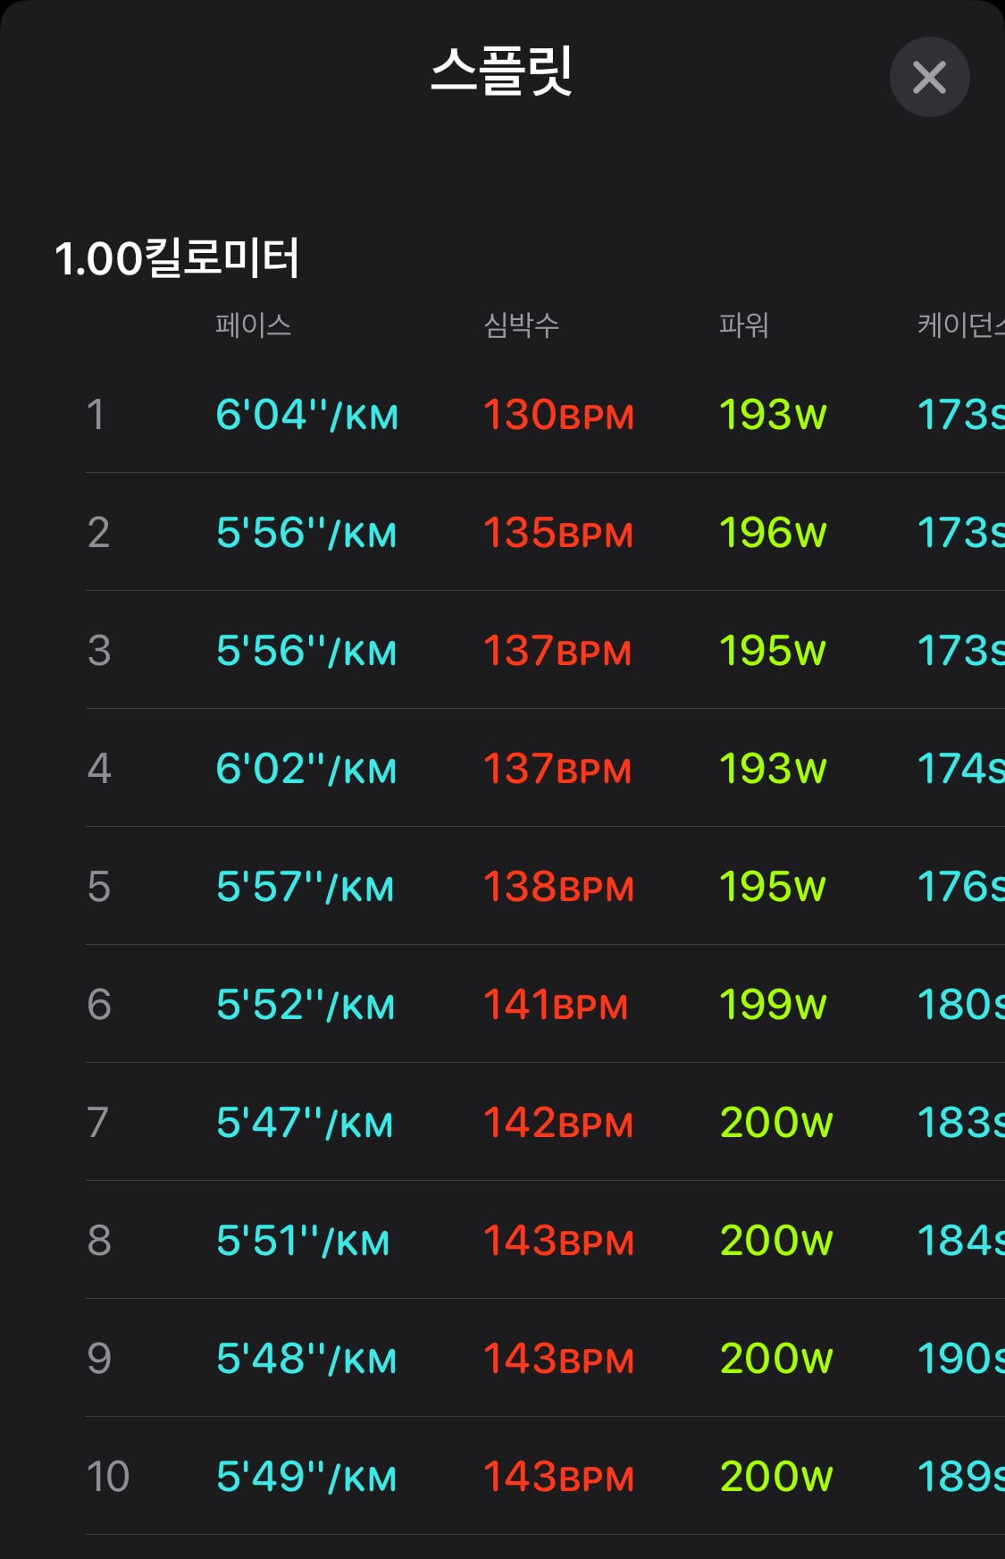Tap split 8 pace 5'51''/KM

point(303,1241)
